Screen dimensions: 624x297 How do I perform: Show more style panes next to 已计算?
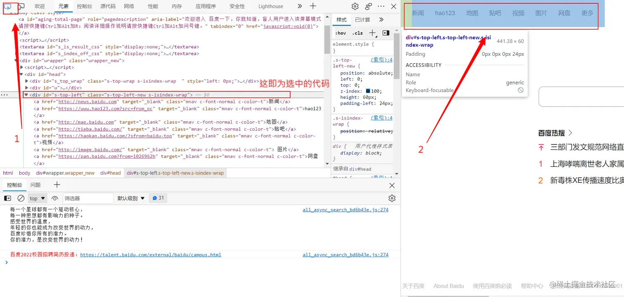381,19
